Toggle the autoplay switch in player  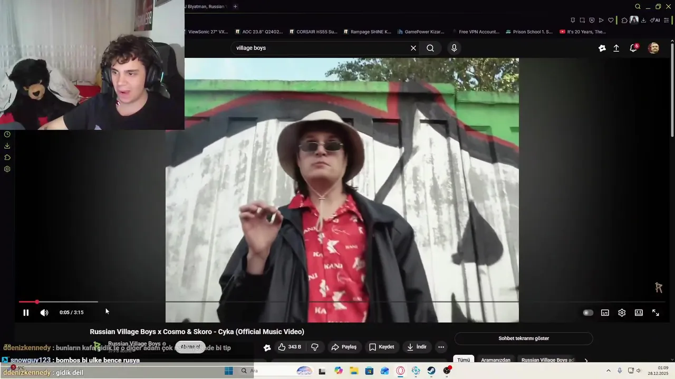click(x=588, y=313)
